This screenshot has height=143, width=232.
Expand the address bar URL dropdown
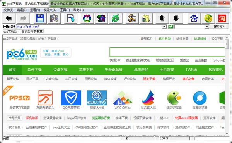164,27
